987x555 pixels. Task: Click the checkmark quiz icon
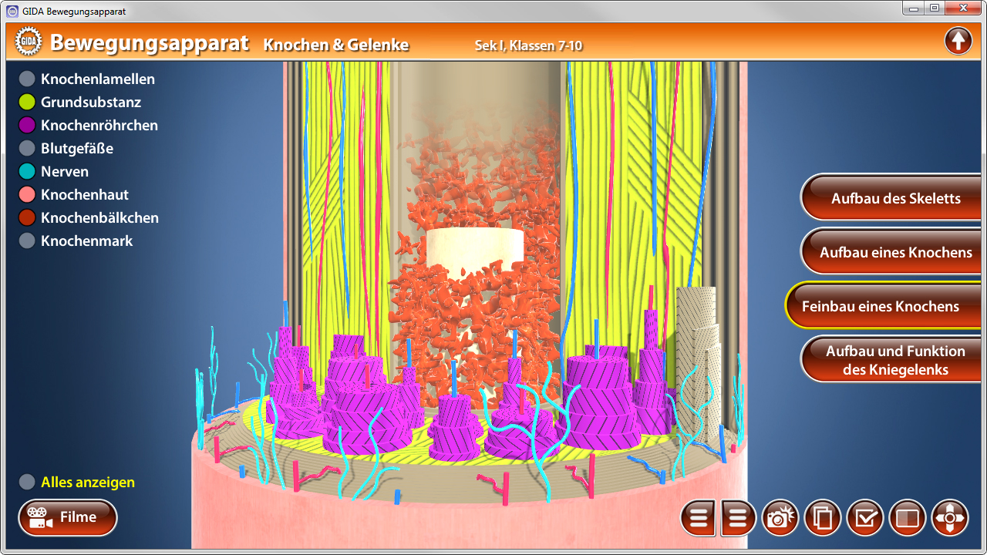(x=865, y=518)
